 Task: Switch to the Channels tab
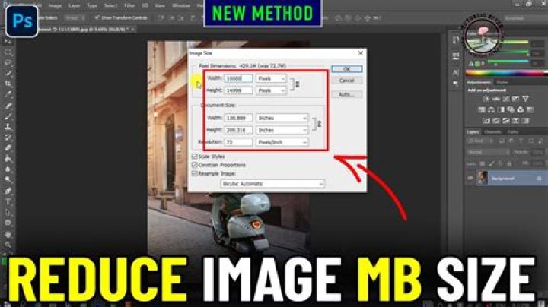492,131
